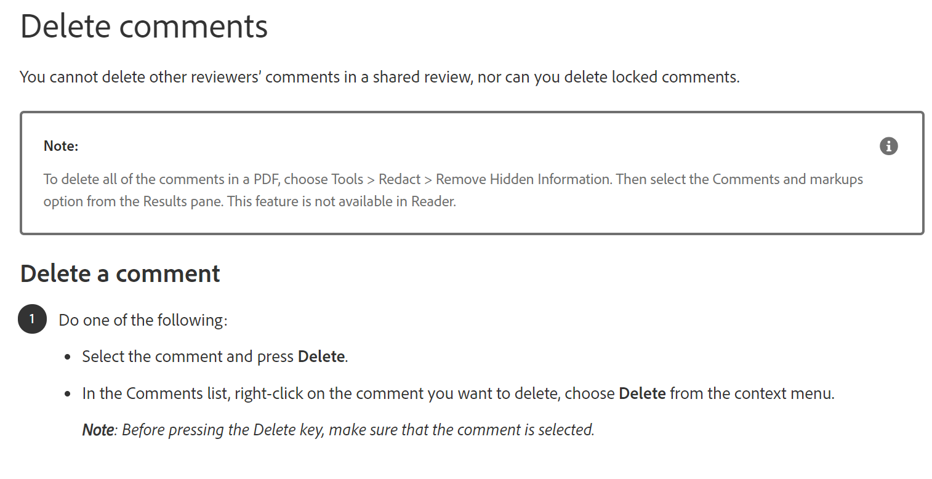Viewport: 932px width, 479px height.
Task: Click the step 1 number badge
Action: [x=33, y=319]
